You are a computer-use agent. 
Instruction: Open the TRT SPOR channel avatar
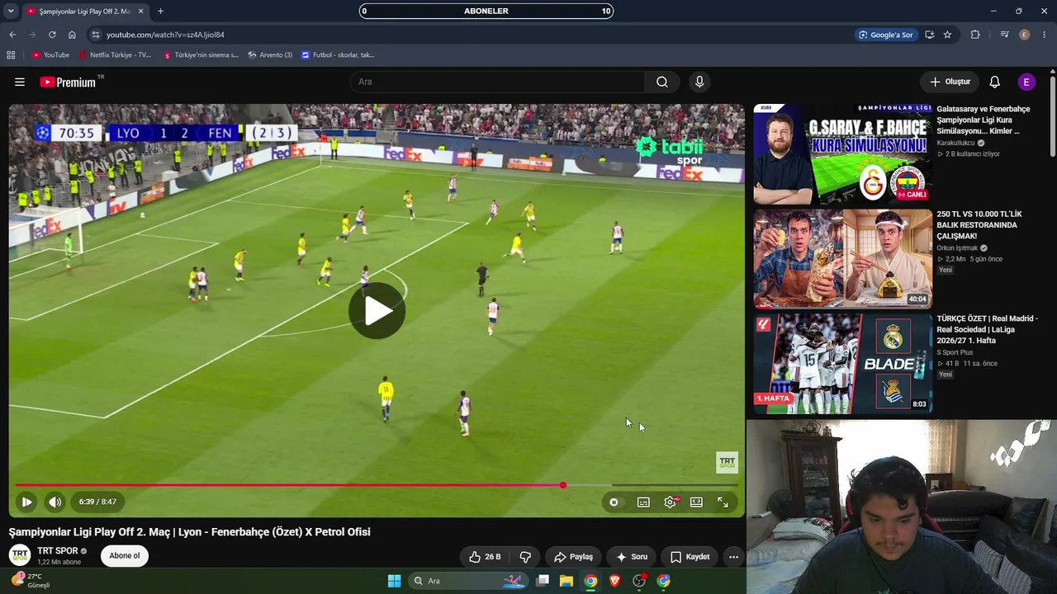tap(20, 555)
